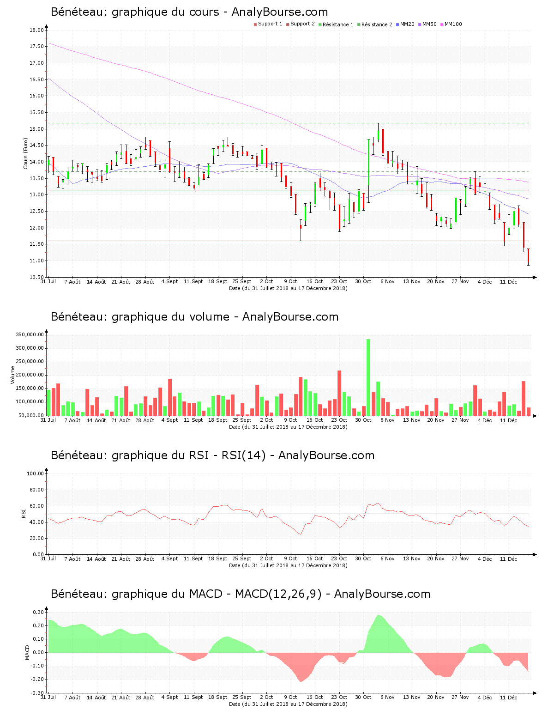Click the date range caption under price chart
Viewport: 554px width, 716px height.
point(288,288)
